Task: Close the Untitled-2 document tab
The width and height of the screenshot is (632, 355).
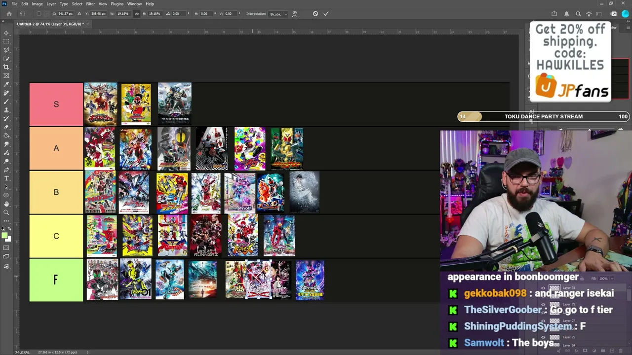Action: coord(87,24)
